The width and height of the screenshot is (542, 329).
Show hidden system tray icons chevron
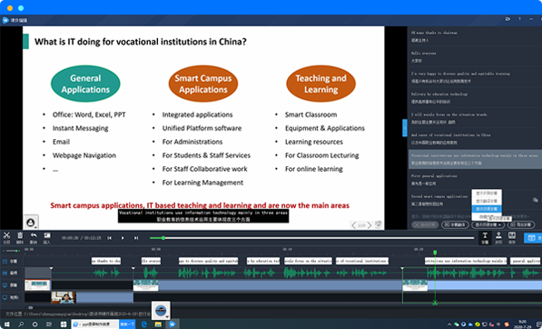point(449,324)
